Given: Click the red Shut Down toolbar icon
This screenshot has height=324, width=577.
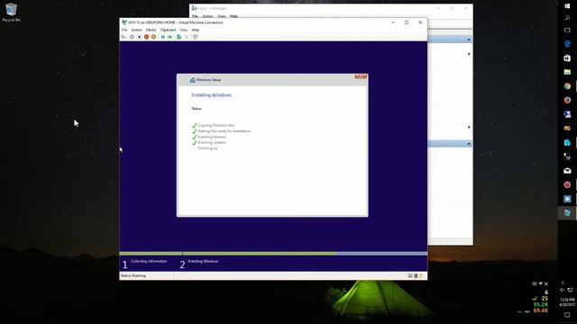Looking at the screenshot, I should tap(146, 37).
